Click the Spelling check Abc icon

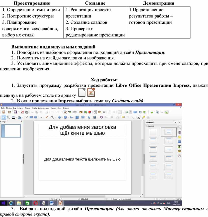click(x=70, y=112)
